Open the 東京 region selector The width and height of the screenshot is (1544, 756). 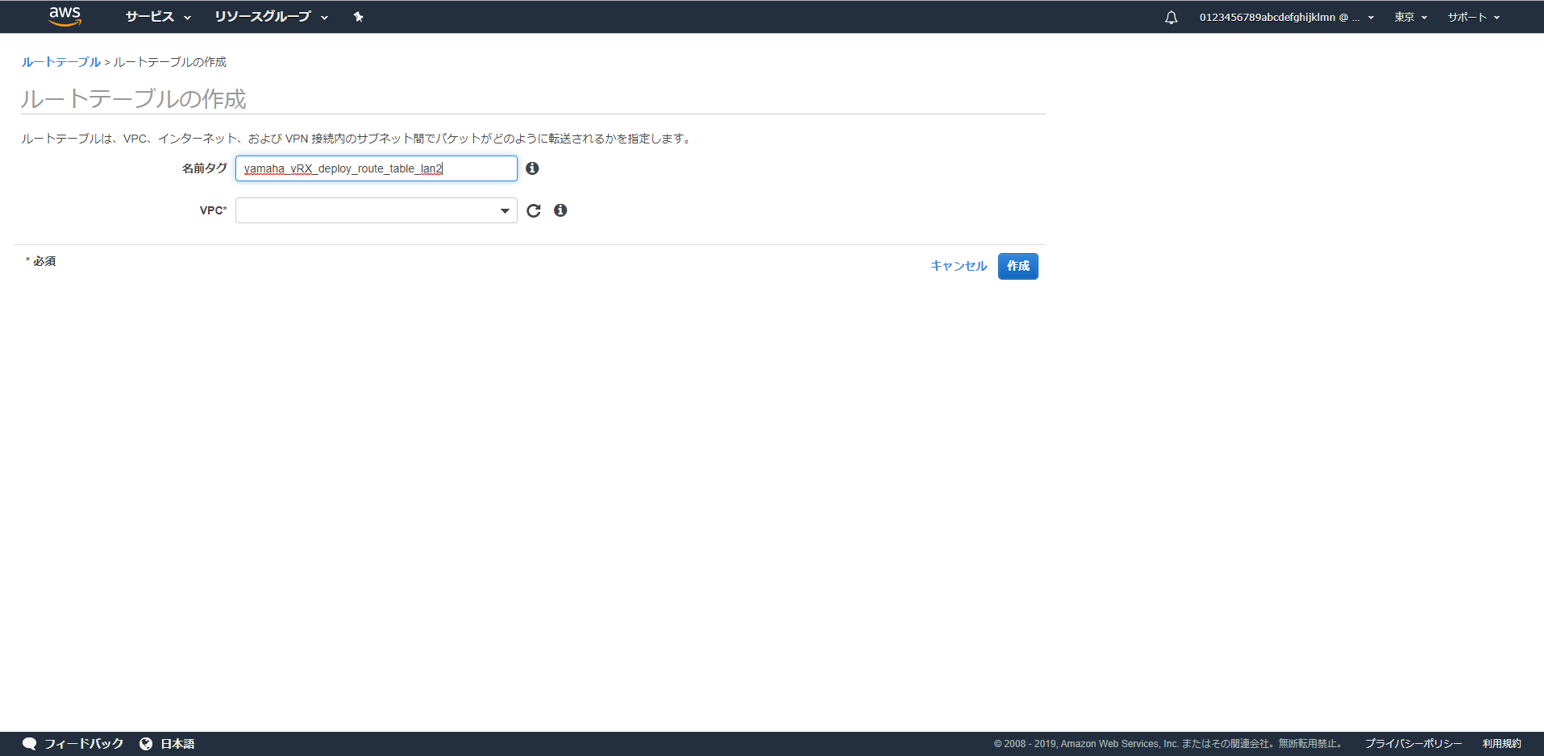pos(1410,17)
